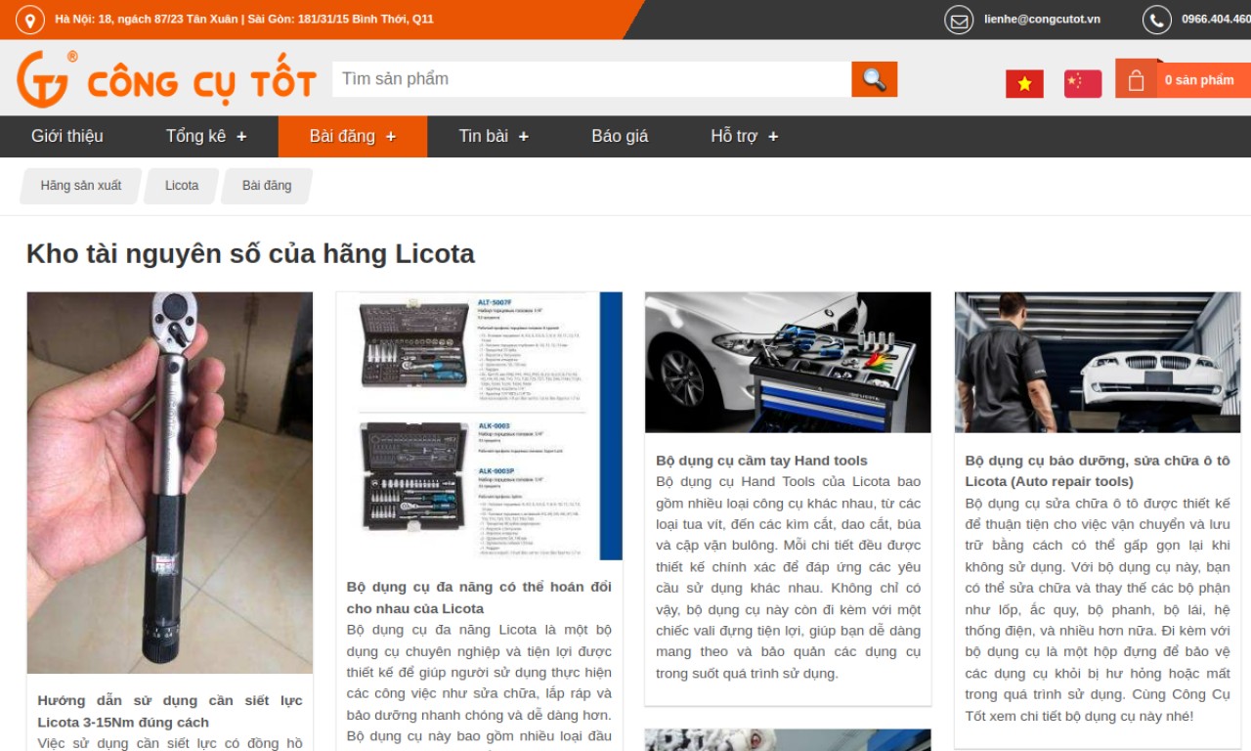Viewport: 1251px width, 751px height.
Task: Click the lienhe@congcutot.vn email address
Action: pos(1042,20)
